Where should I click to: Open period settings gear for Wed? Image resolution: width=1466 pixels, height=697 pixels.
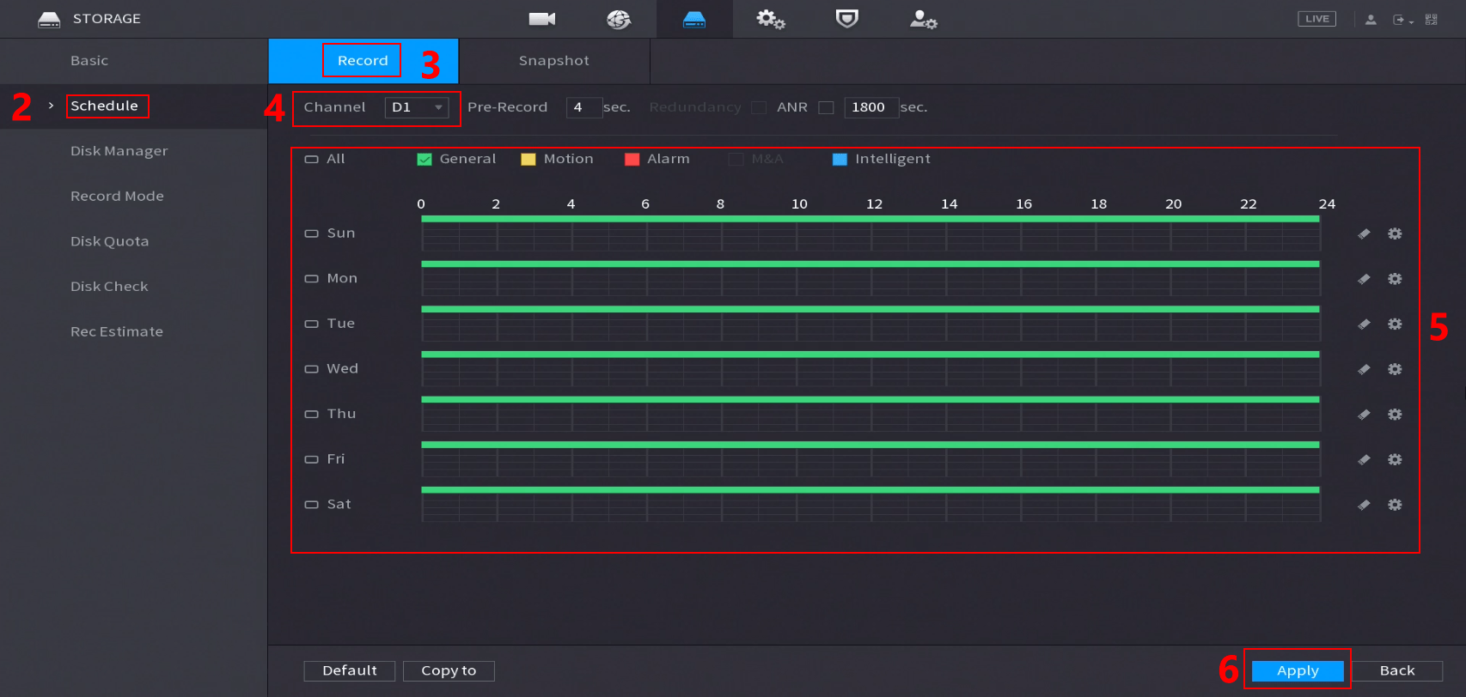tap(1395, 369)
